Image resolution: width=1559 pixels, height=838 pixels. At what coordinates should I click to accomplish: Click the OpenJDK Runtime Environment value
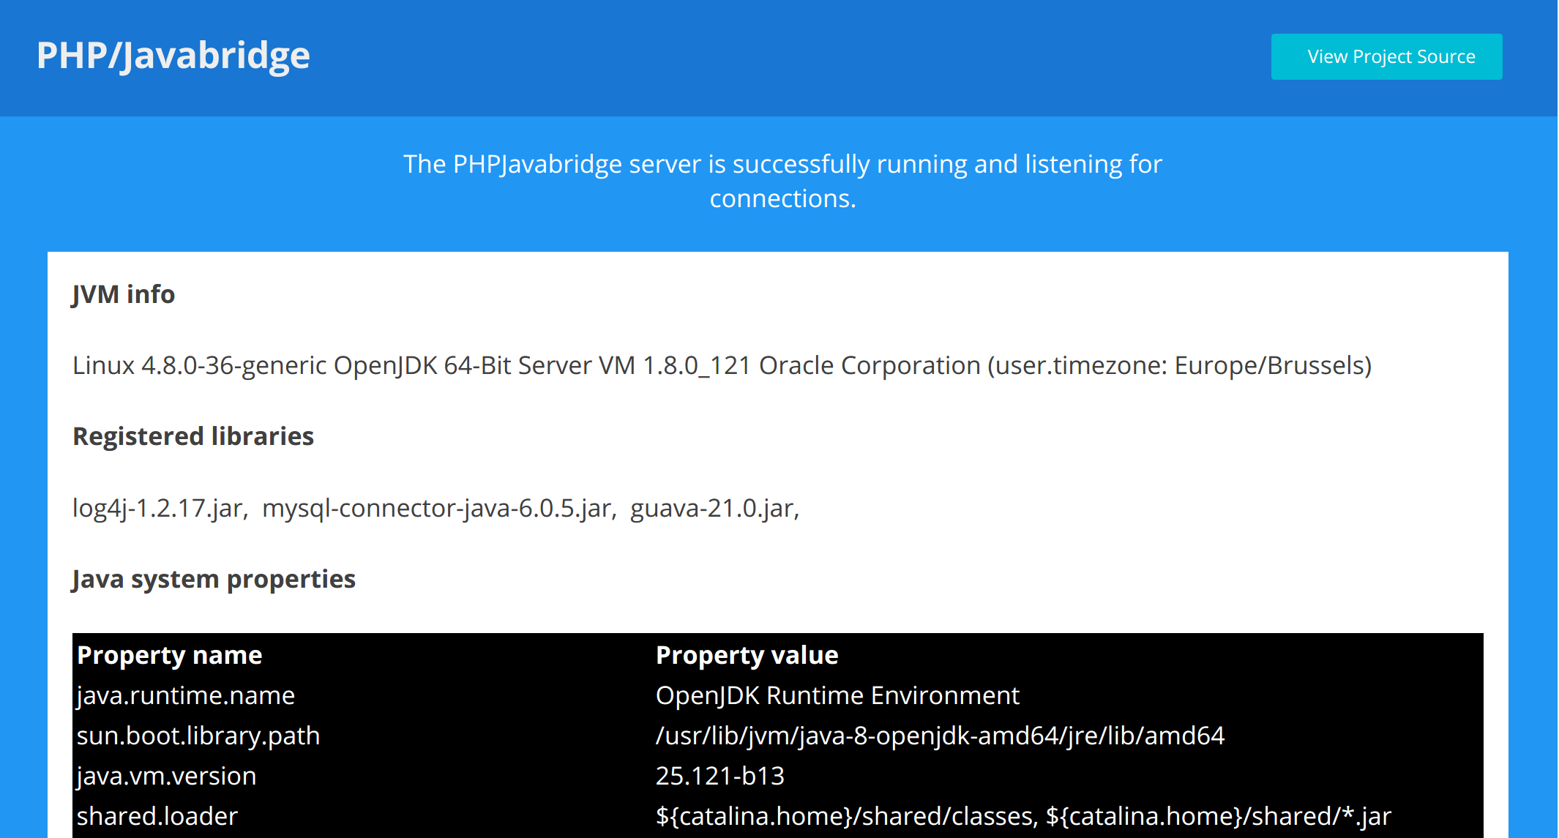(x=837, y=695)
